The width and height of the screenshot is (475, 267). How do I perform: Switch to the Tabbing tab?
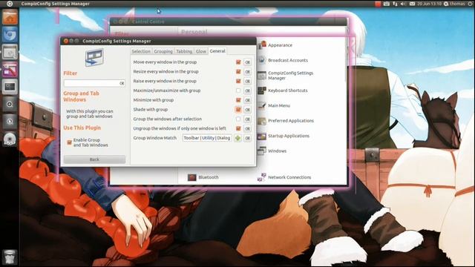click(184, 51)
